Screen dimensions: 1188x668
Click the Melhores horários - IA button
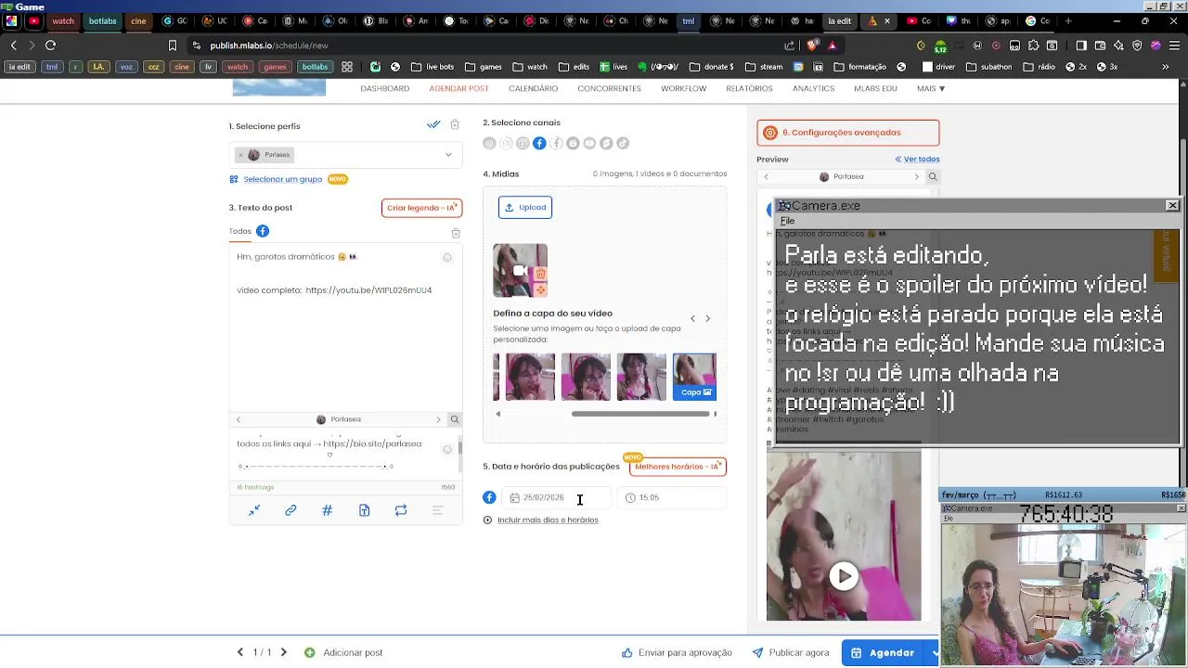678,467
